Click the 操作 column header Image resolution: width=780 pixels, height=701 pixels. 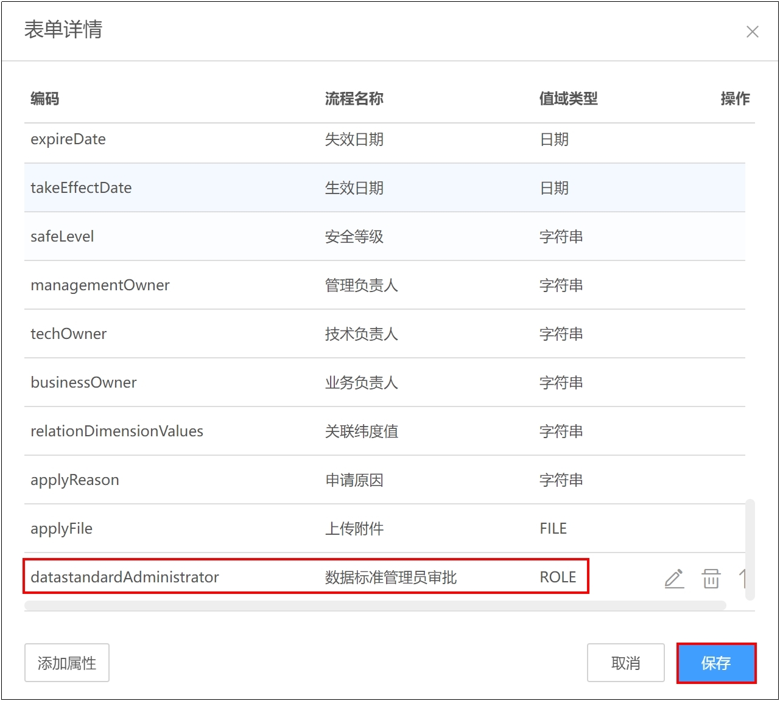pyautogui.click(x=736, y=99)
